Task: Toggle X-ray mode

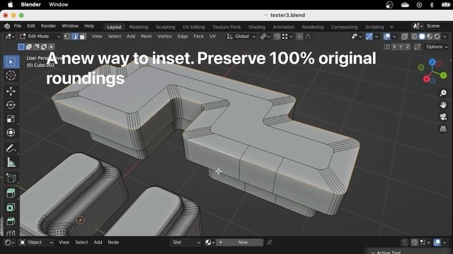Action: point(404,37)
